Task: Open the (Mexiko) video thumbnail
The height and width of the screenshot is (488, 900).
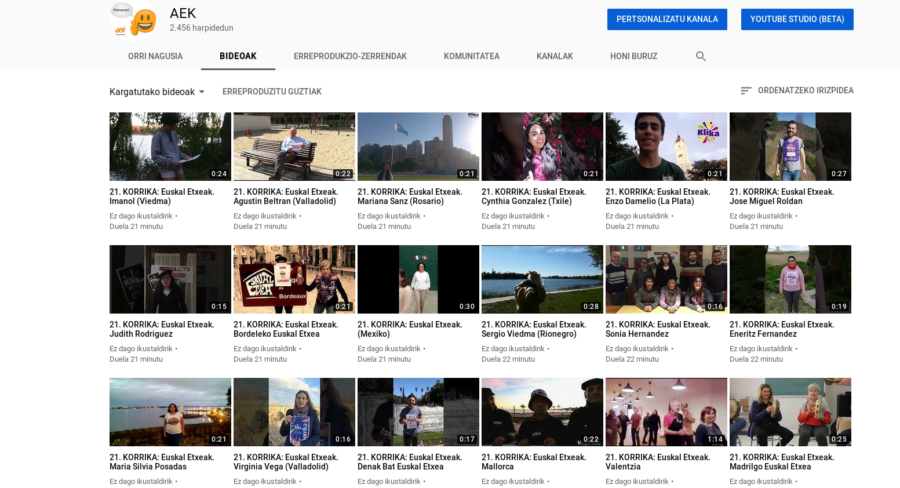Action: 418,279
